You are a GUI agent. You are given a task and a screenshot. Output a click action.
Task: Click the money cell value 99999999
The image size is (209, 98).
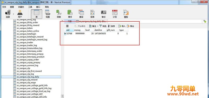(x=80, y=34)
